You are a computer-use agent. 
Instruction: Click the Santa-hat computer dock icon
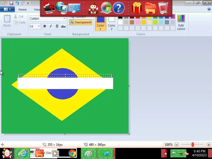pyautogui.click(x=49, y=8)
